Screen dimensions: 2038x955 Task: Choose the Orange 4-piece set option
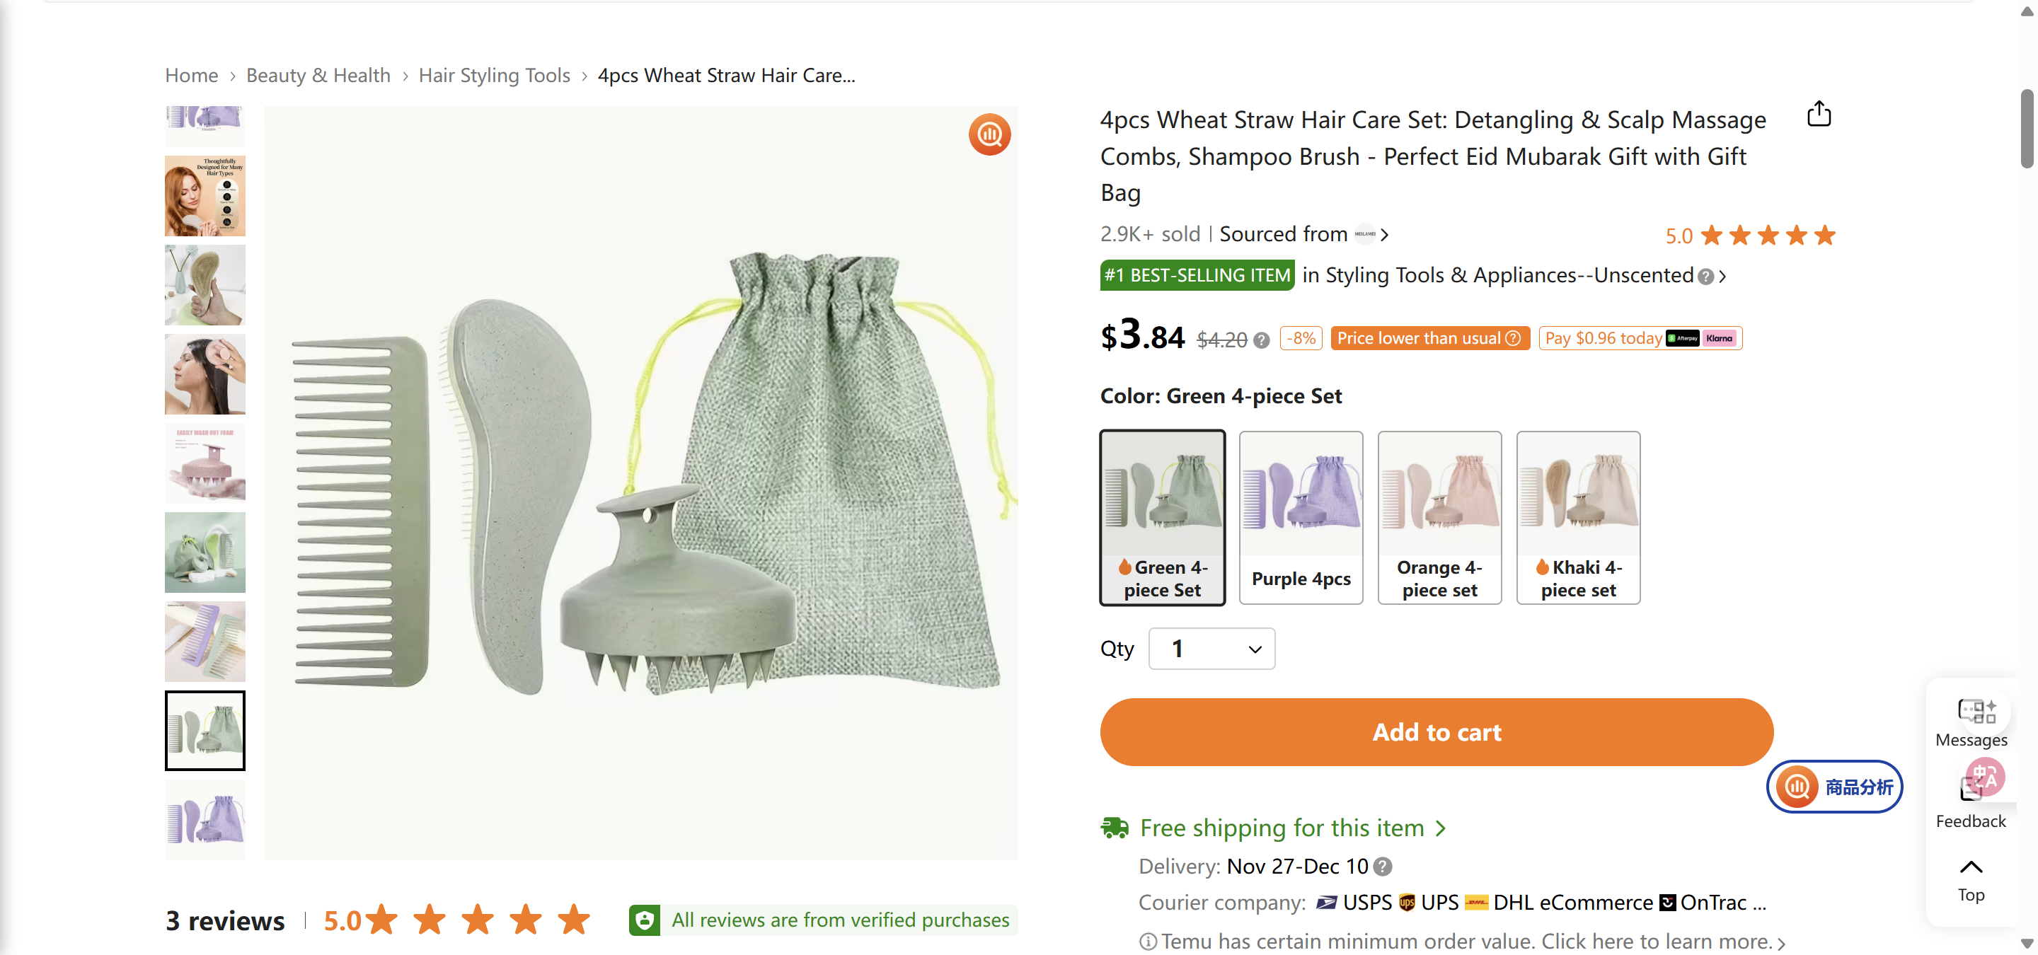coord(1439,518)
